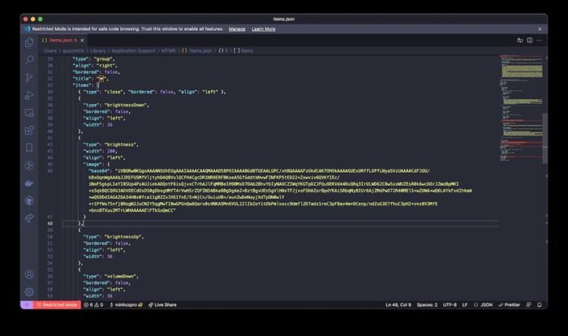Click the Prettier formatter status item
Image resolution: width=568 pixels, height=336 pixels.
click(x=509, y=305)
